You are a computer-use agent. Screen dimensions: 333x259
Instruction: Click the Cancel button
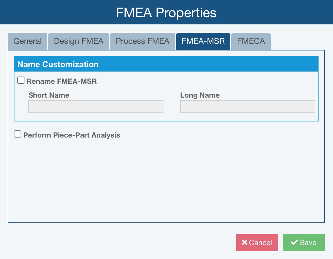[x=257, y=243]
